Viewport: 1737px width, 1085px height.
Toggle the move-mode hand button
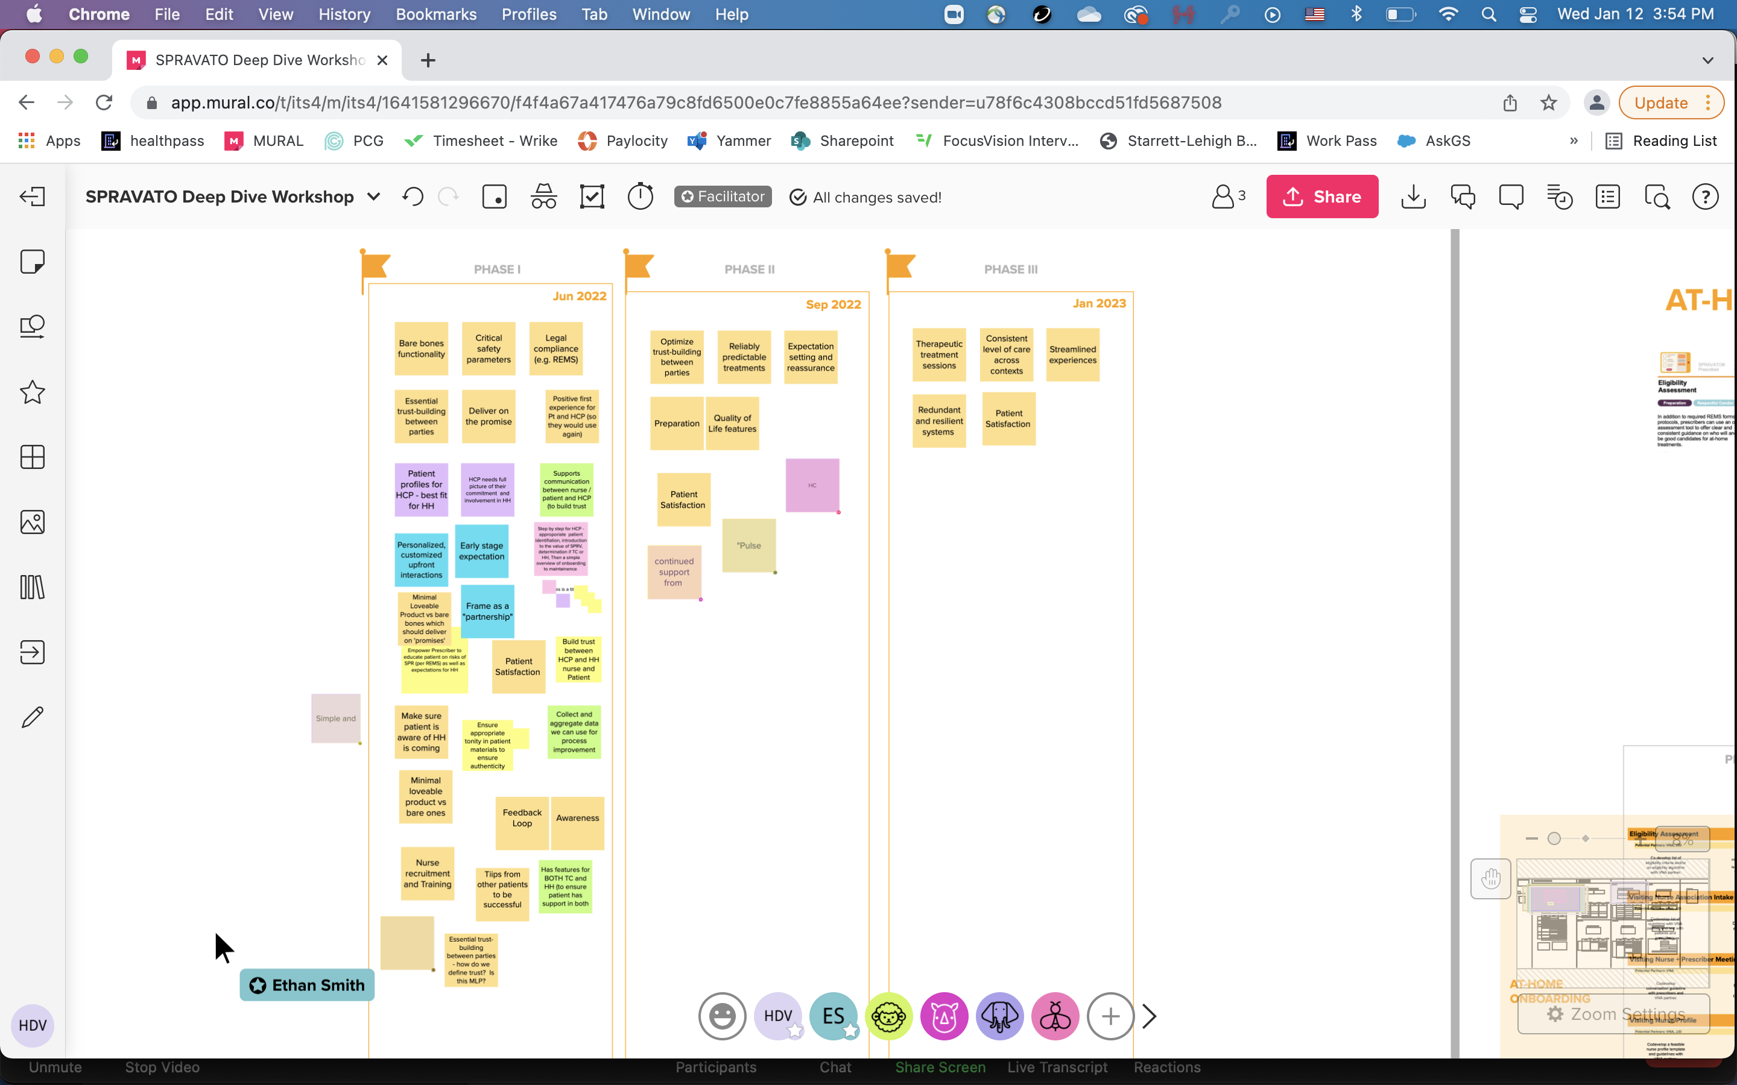[1490, 878]
